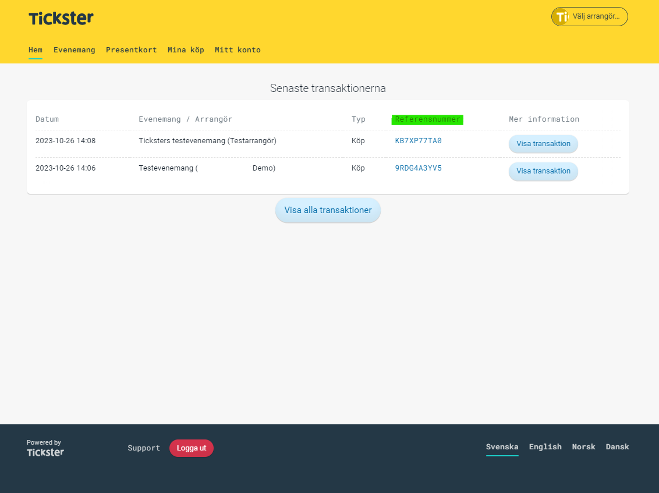Open Mitt konto settings
The height and width of the screenshot is (493, 659).
pyautogui.click(x=238, y=50)
